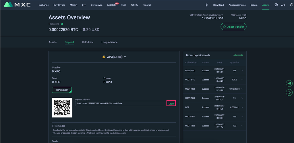This screenshot has height=143, width=294.
Task: Expand the USDT-TRX 159.976234 deposit record
Action: coord(242,89)
